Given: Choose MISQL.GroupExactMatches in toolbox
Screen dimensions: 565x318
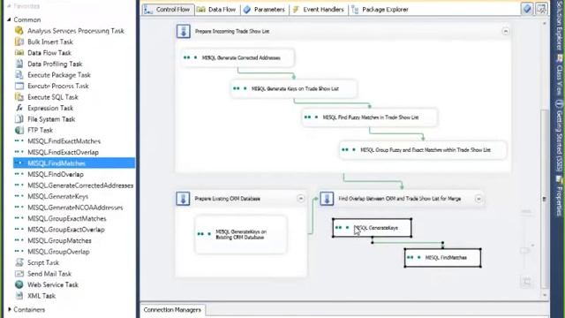Looking at the screenshot, I should click(x=67, y=218).
